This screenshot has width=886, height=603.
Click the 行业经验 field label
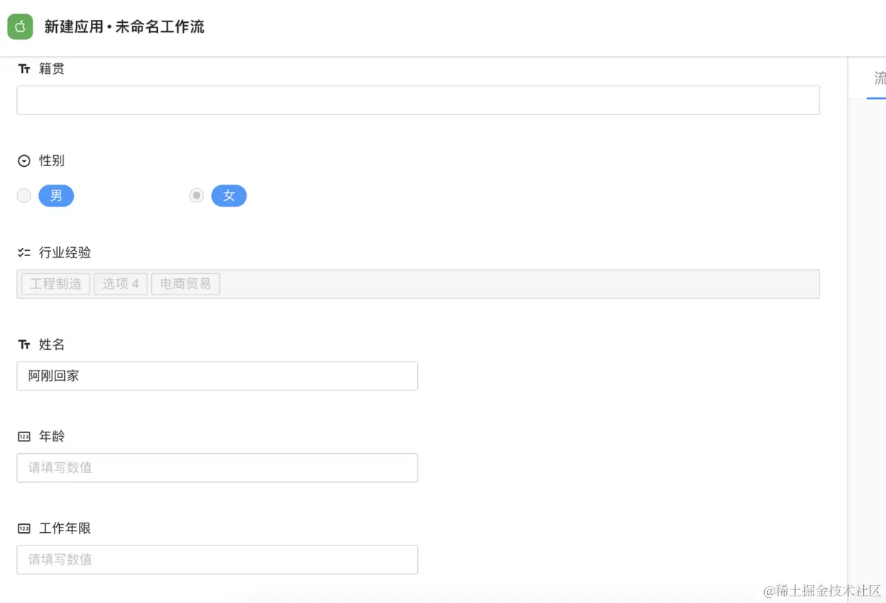point(65,252)
